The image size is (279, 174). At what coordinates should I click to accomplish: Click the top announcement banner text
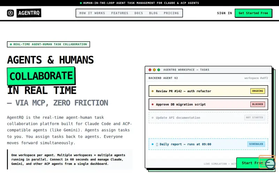click(141, 3)
